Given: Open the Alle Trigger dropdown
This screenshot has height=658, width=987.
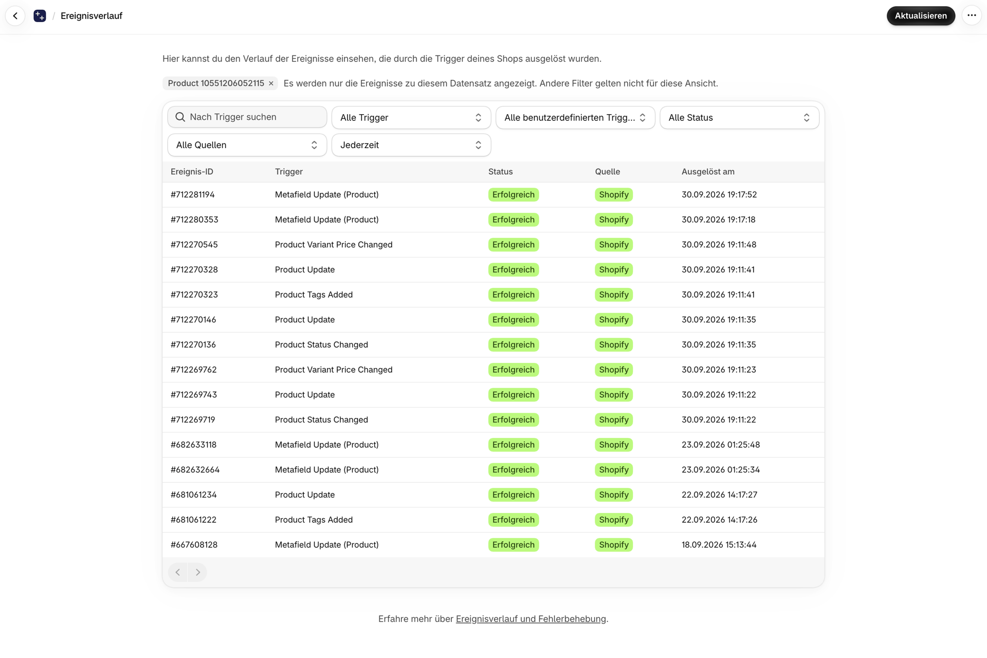Looking at the screenshot, I should pyautogui.click(x=411, y=118).
